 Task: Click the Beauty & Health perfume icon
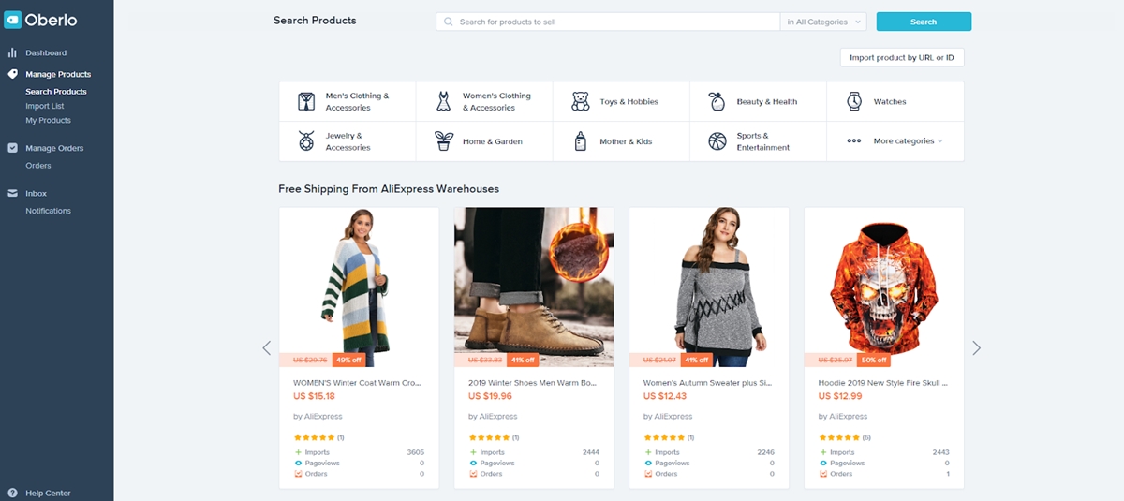coord(717,101)
